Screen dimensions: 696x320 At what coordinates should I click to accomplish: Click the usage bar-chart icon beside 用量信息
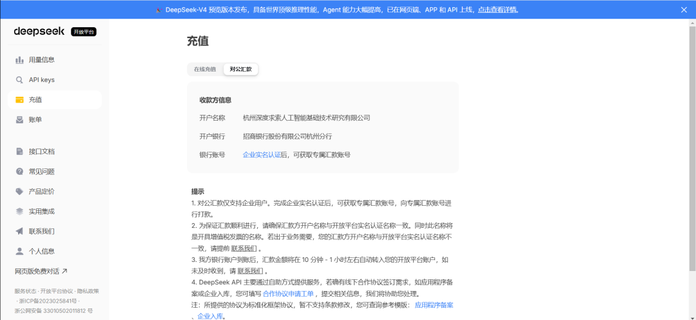point(19,60)
